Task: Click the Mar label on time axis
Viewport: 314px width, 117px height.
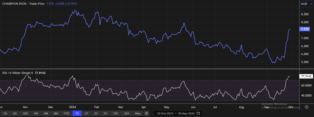Action: 120,107
